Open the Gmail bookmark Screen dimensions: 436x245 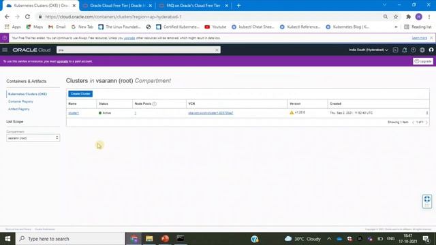pyautogui.click(x=57, y=27)
